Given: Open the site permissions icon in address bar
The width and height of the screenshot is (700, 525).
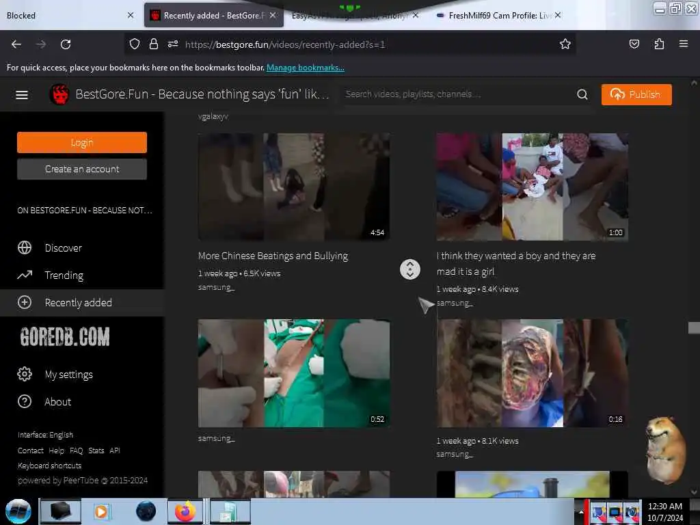Looking at the screenshot, I should (173, 44).
